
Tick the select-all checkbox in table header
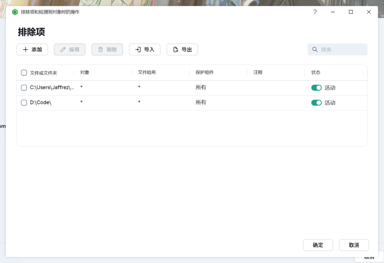point(24,73)
